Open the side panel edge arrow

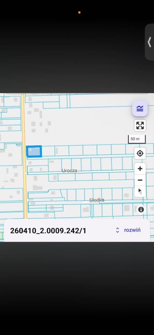(x=149, y=42)
